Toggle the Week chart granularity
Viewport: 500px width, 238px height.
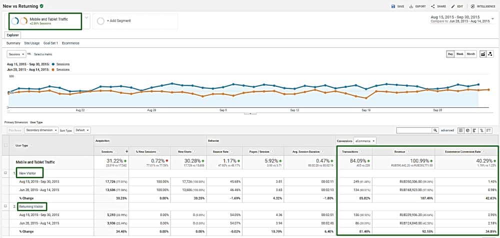[460, 54]
